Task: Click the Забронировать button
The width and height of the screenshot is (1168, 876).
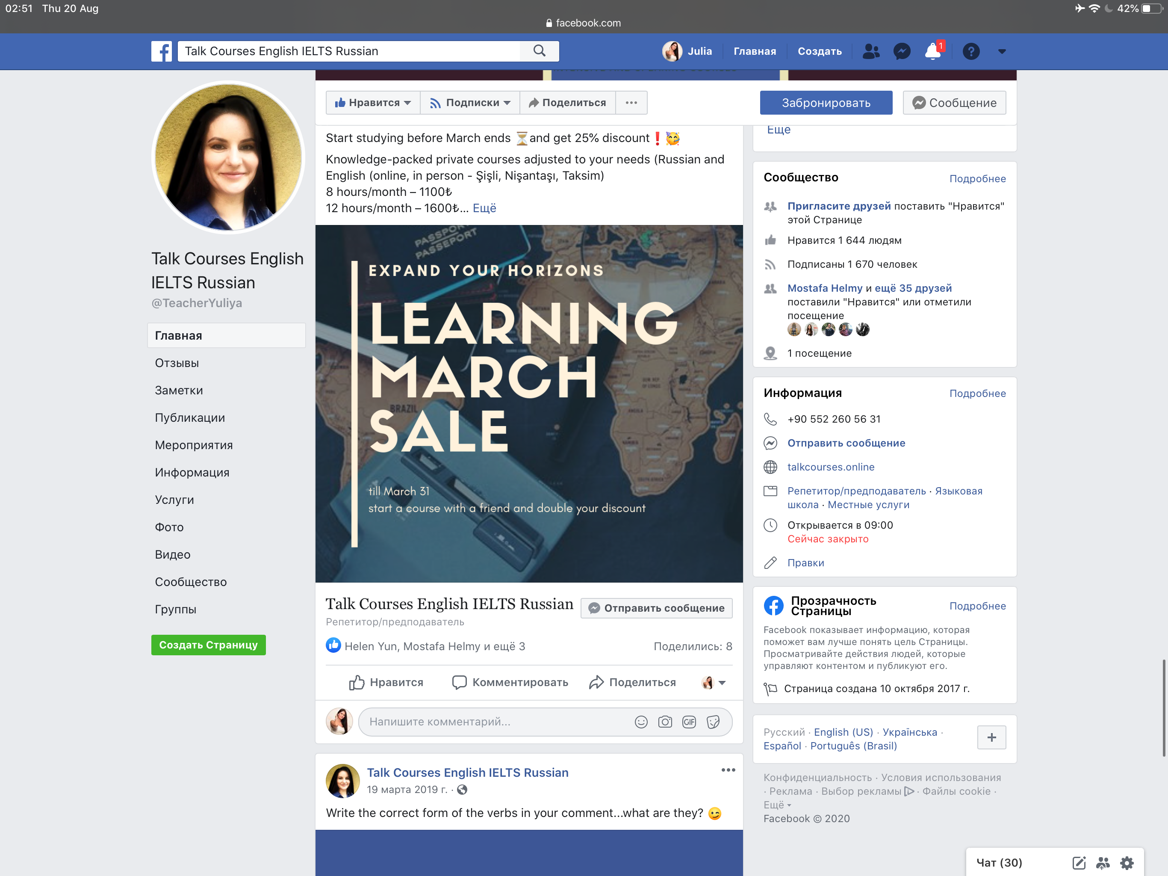Action: (826, 103)
